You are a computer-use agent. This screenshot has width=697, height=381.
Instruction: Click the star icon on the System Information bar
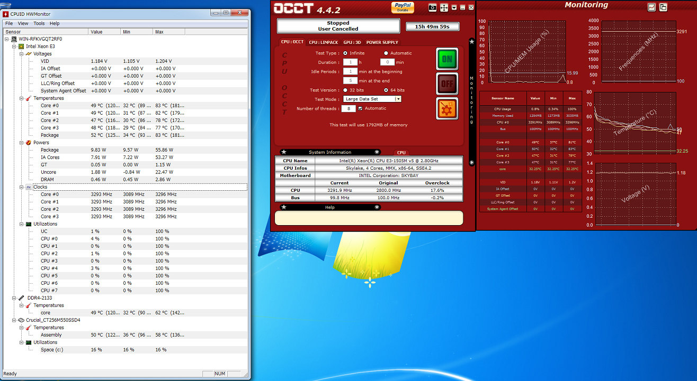(284, 152)
